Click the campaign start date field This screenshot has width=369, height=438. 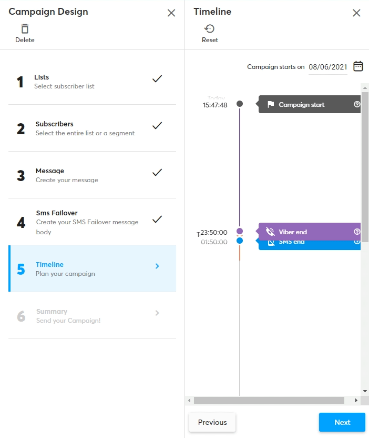tap(327, 67)
